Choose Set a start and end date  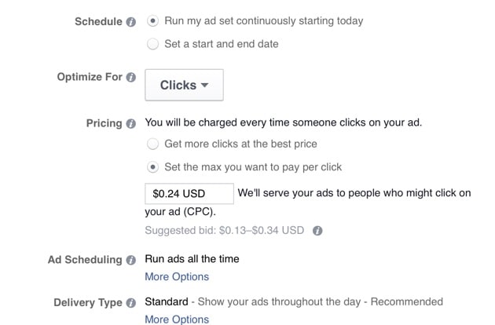click(x=152, y=44)
